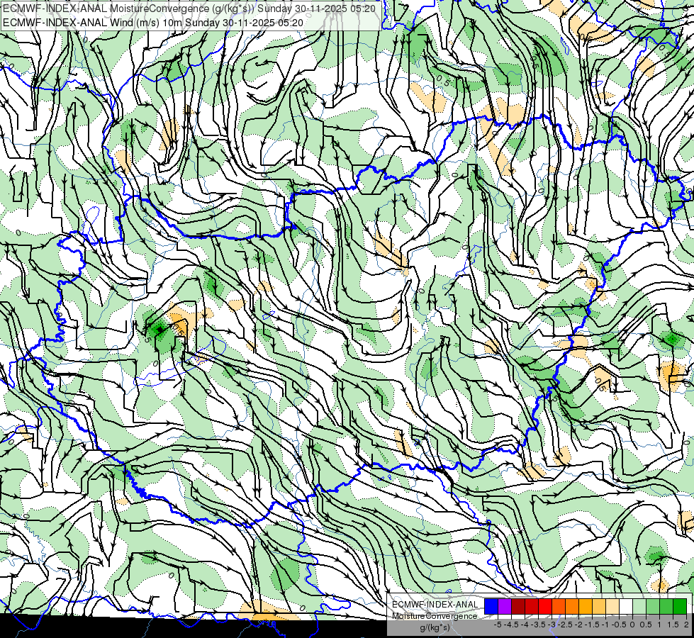Click the darkest green swatch between 1.5 and 2
This screenshot has height=638, width=694.
pyautogui.click(x=680, y=606)
